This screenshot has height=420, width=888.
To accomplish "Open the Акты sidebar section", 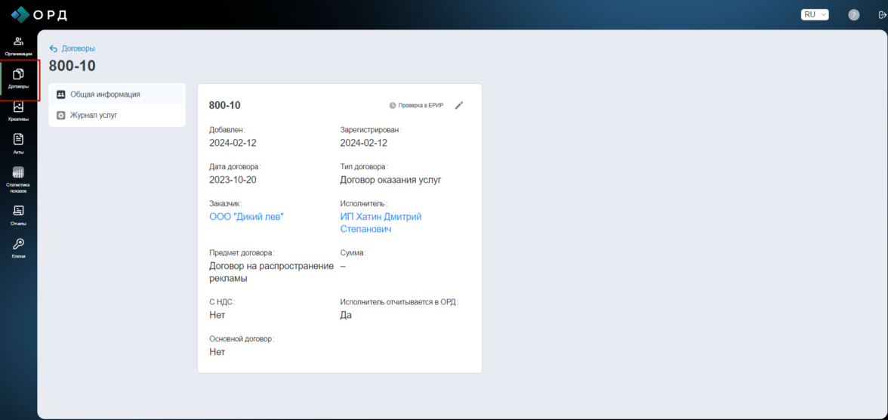I will click(18, 144).
